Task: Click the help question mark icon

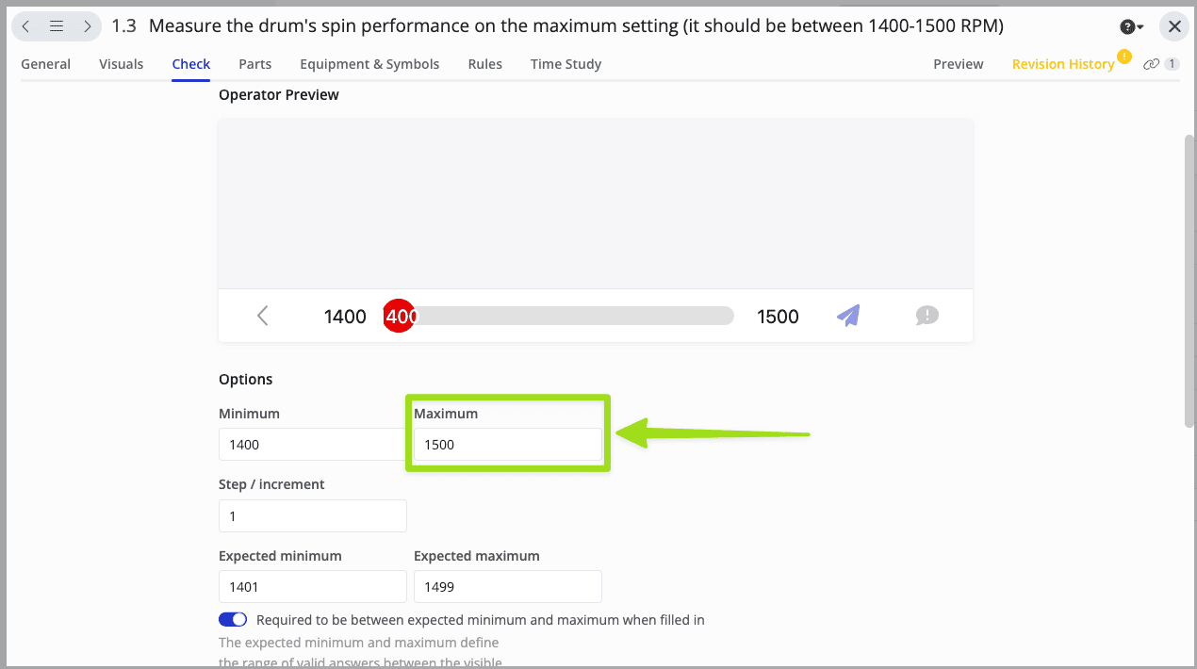Action: [1126, 27]
